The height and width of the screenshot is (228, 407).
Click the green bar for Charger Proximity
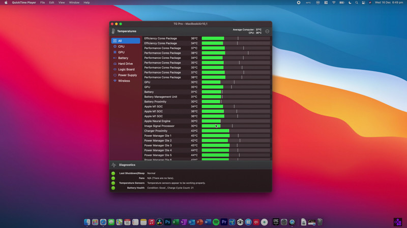(x=215, y=131)
